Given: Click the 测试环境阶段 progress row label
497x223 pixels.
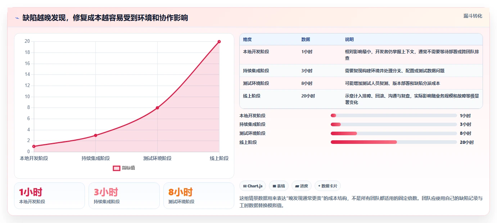Looking at the screenshot, I should (252, 133).
